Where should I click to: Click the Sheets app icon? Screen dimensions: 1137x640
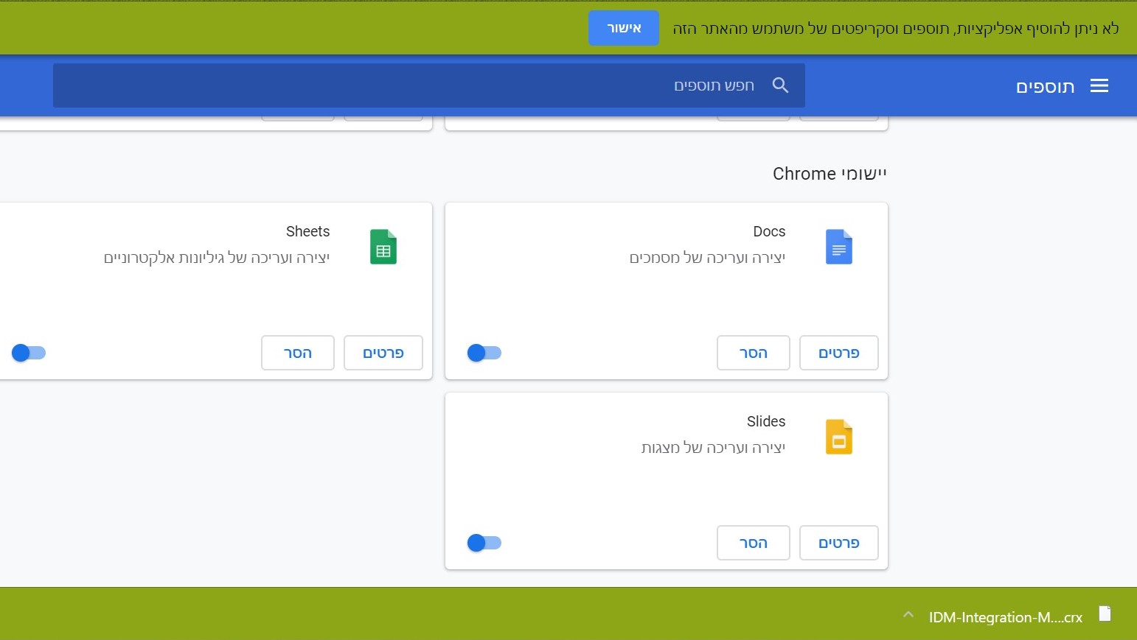coord(383,247)
